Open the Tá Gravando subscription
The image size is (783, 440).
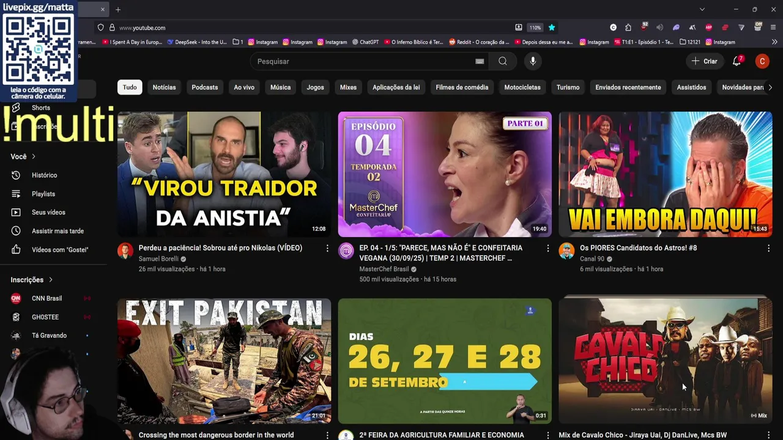(49, 335)
